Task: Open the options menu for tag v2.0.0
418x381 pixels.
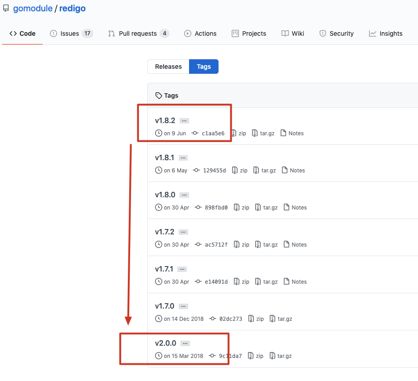Action: (184, 343)
